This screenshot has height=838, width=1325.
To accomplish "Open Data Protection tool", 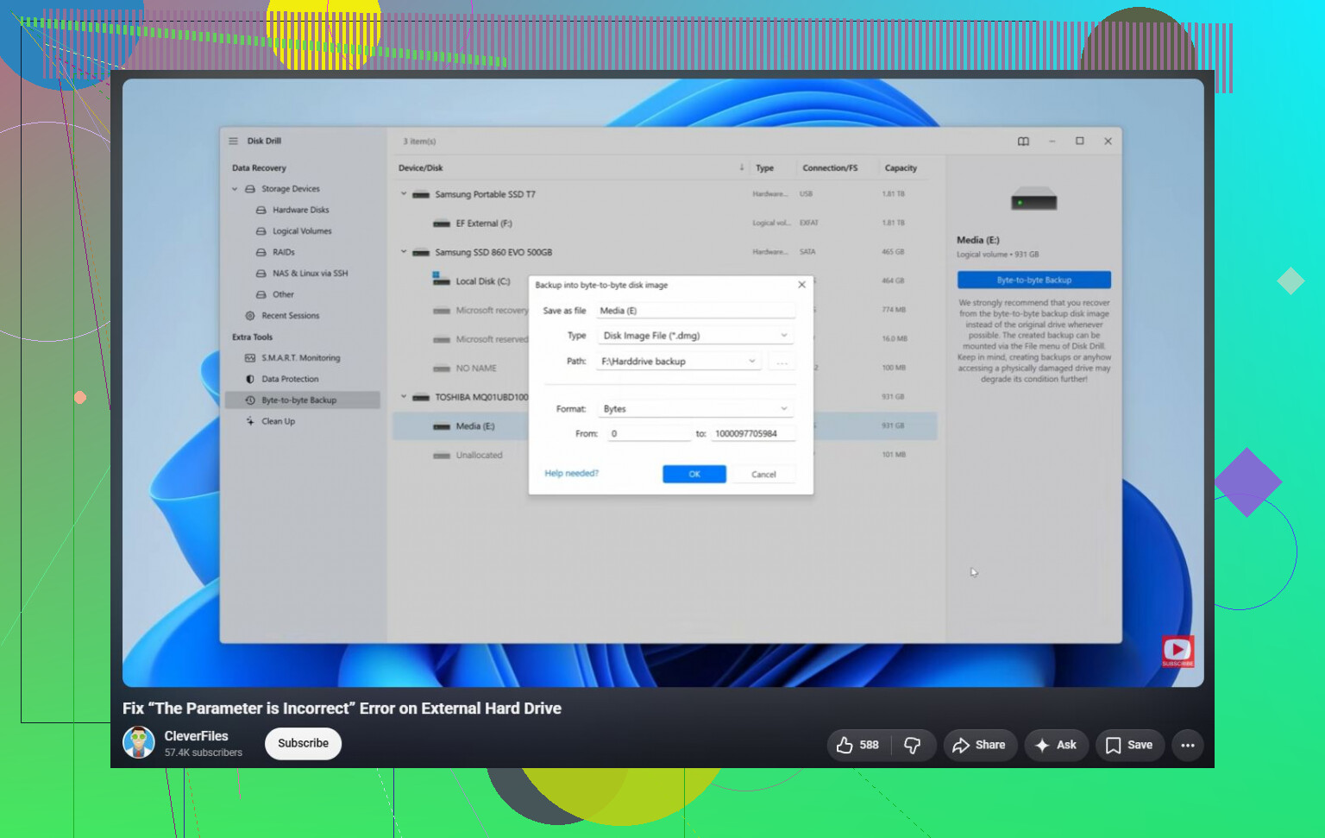I will [290, 379].
